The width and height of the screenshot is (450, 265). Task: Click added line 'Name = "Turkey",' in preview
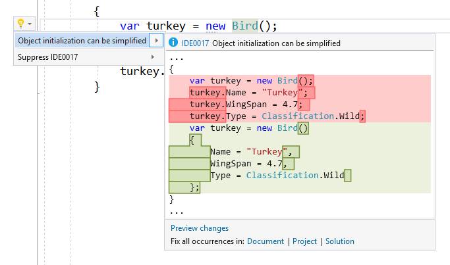pos(251,151)
